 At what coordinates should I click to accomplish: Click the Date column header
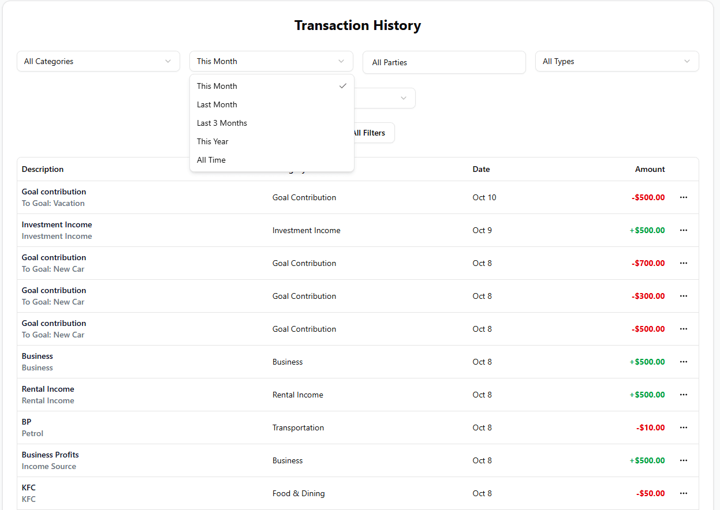(481, 169)
